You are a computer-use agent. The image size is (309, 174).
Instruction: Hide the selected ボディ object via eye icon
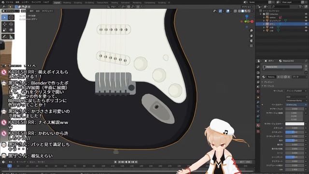click(306, 24)
